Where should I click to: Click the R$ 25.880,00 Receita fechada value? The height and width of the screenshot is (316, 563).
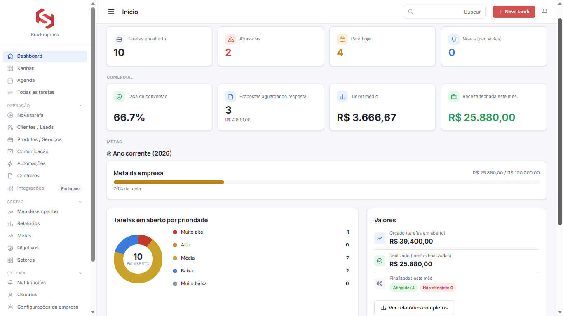coord(482,117)
